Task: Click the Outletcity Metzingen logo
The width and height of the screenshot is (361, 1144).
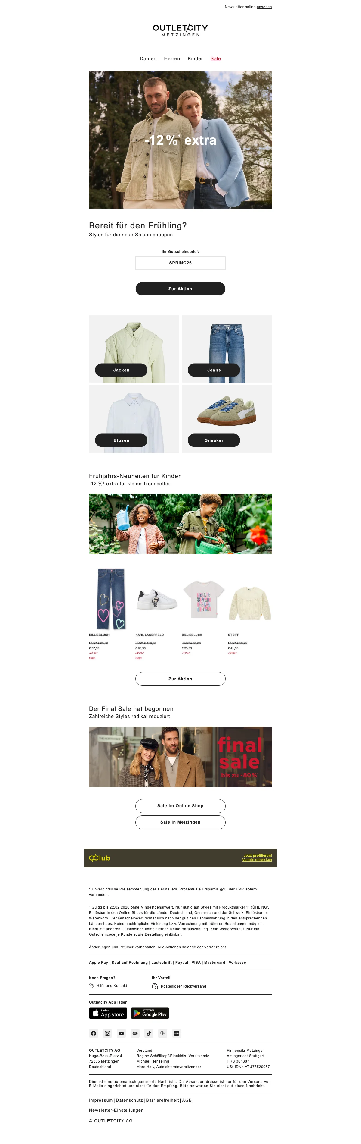Action: (x=180, y=30)
